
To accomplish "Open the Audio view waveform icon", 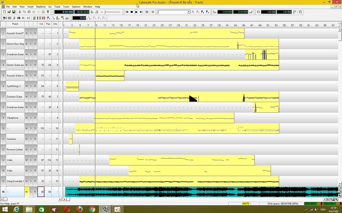I will 19,18.
